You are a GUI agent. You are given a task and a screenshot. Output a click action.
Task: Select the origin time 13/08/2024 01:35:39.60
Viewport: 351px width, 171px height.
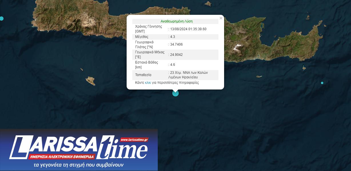(x=188, y=29)
